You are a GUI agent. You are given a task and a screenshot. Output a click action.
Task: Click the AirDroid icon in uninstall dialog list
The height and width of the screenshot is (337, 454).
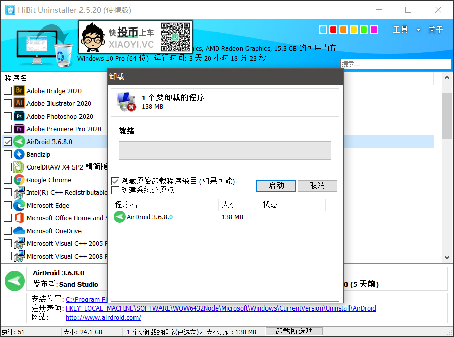[x=120, y=217]
